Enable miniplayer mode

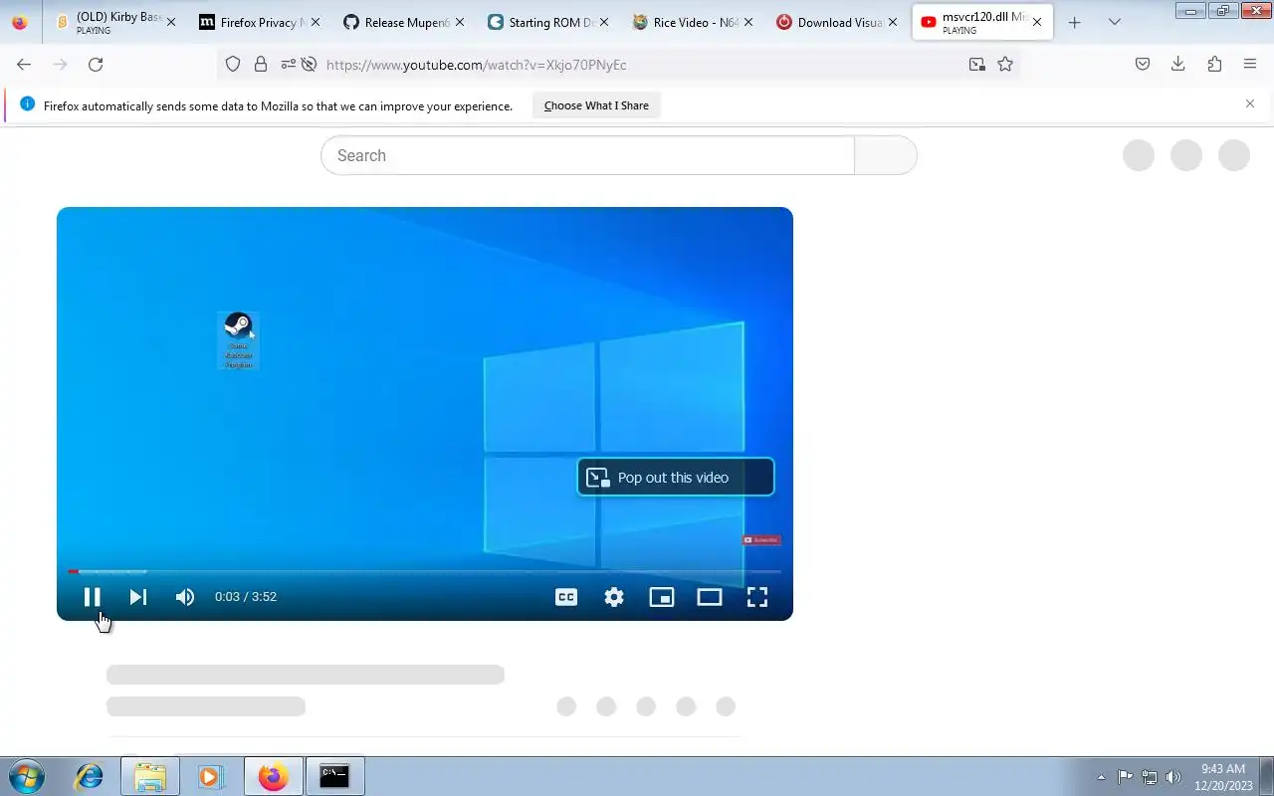[662, 597]
